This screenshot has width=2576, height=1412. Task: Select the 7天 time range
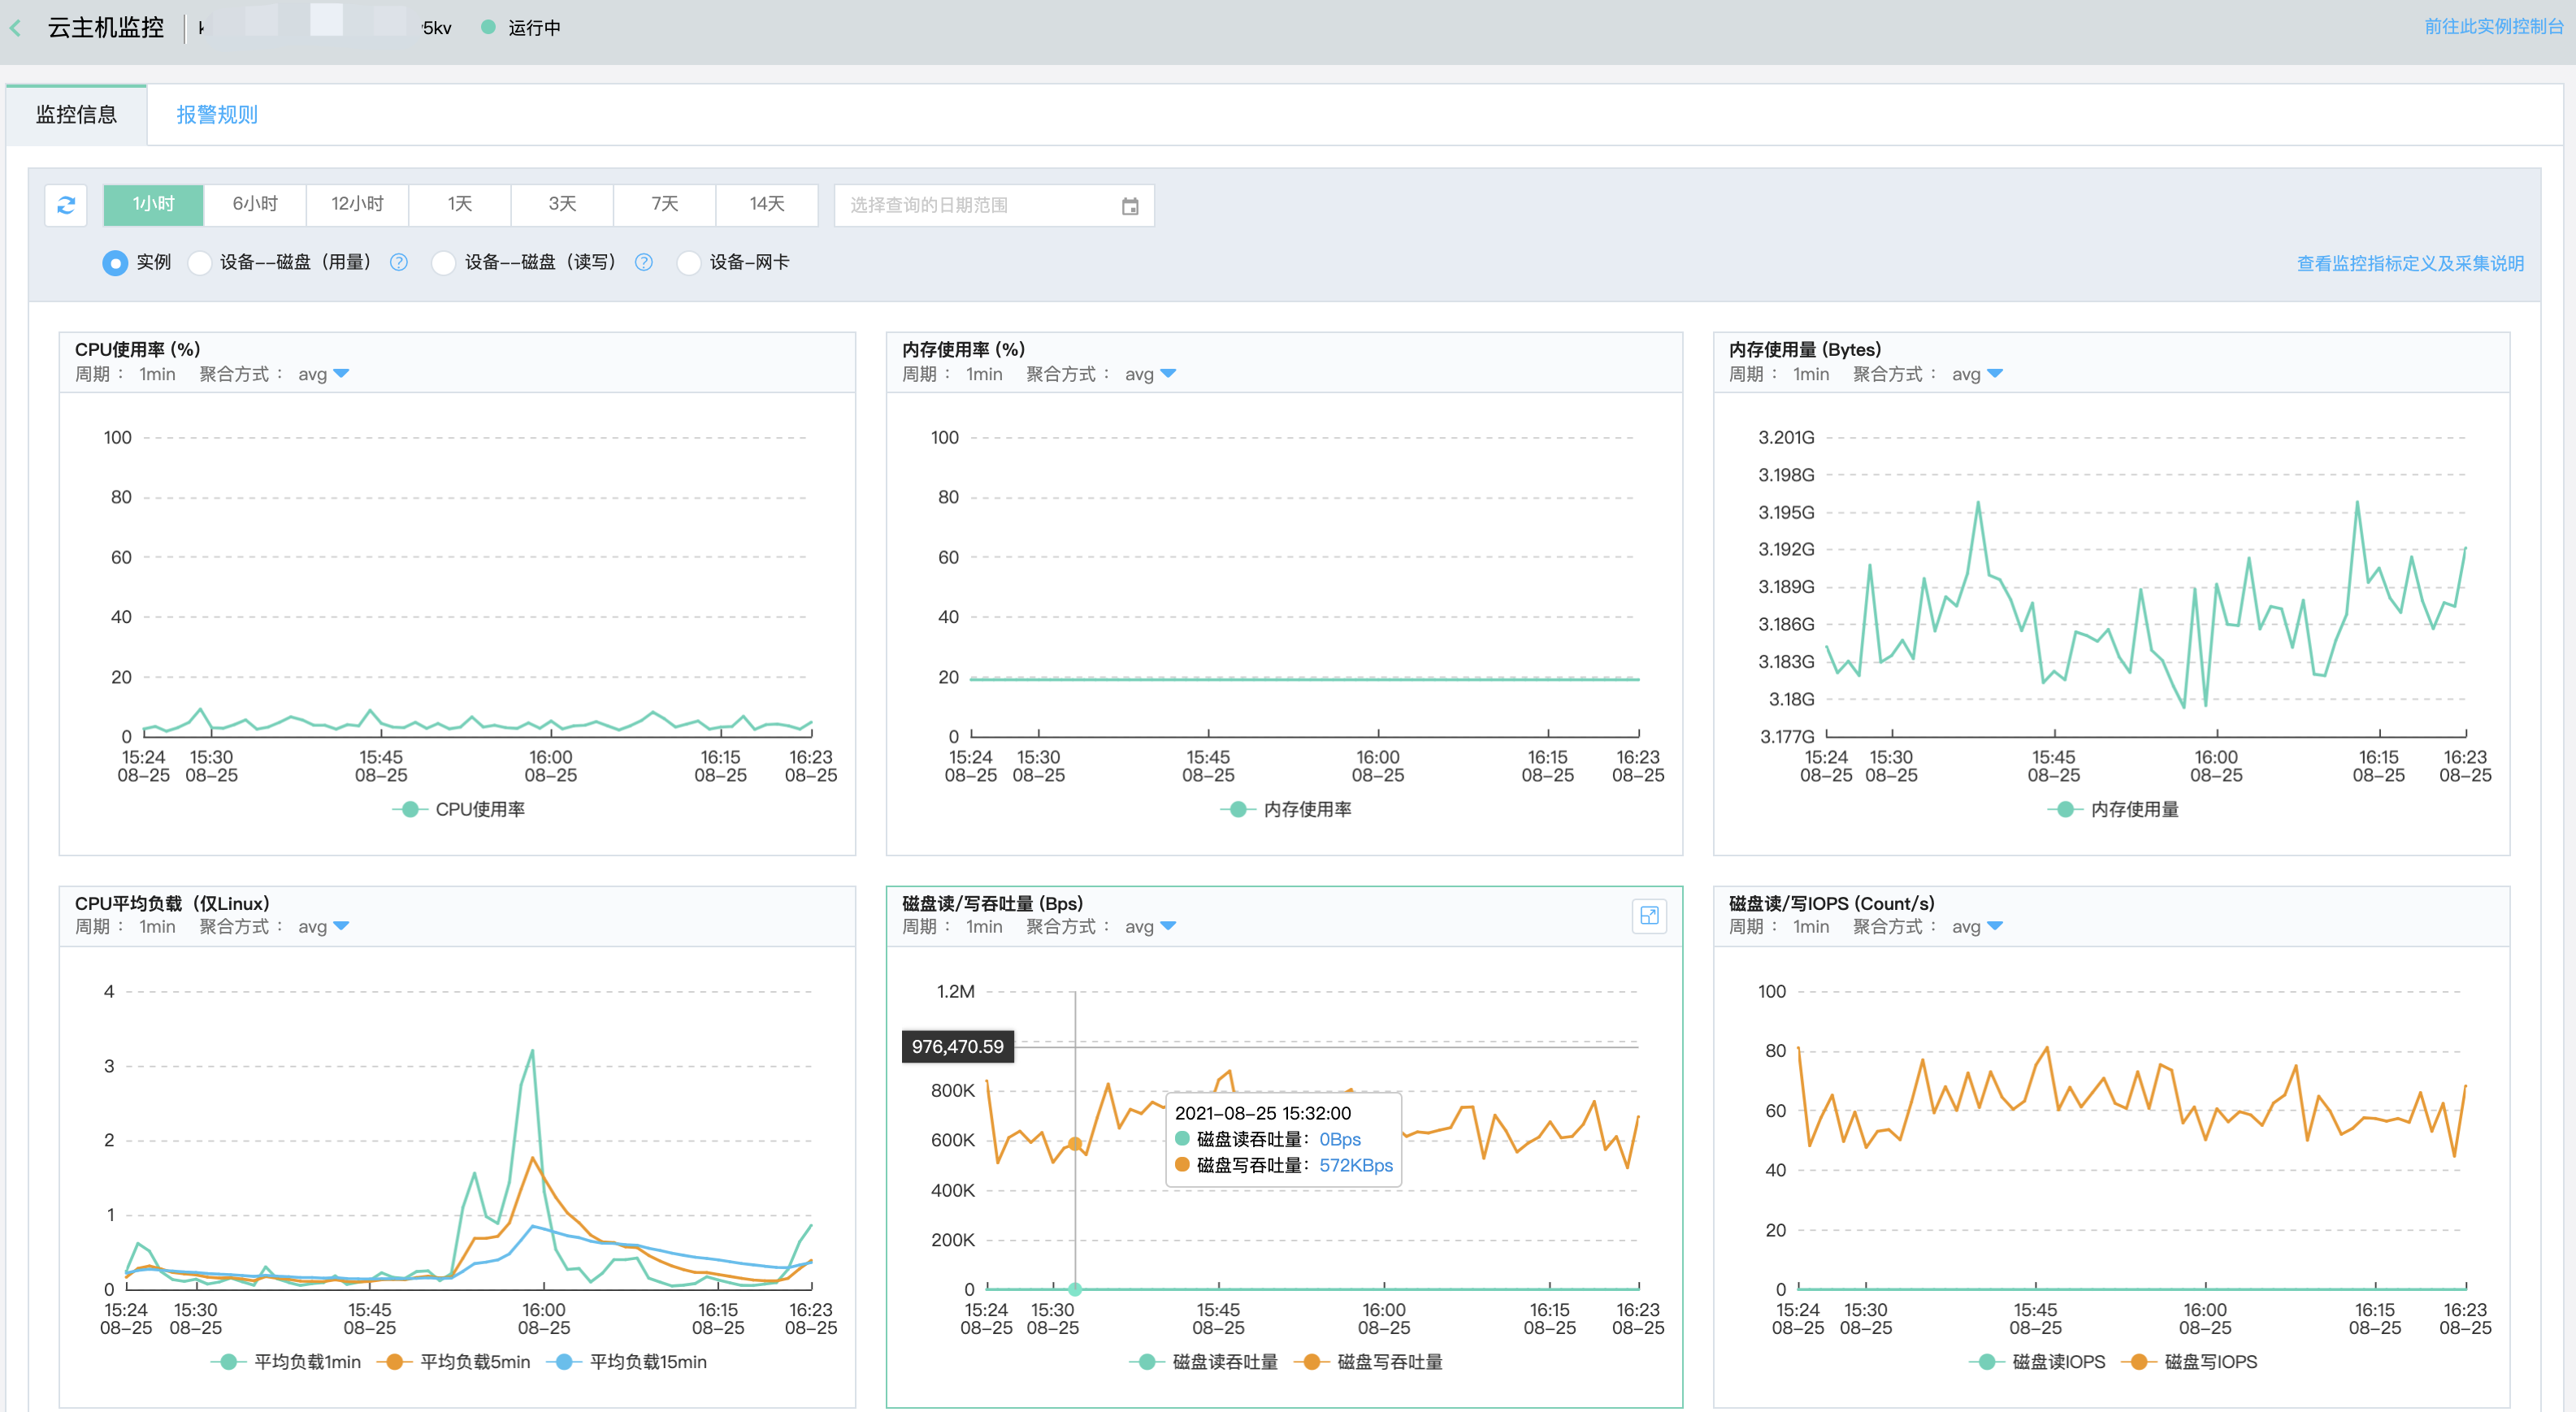tap(665, 205)
